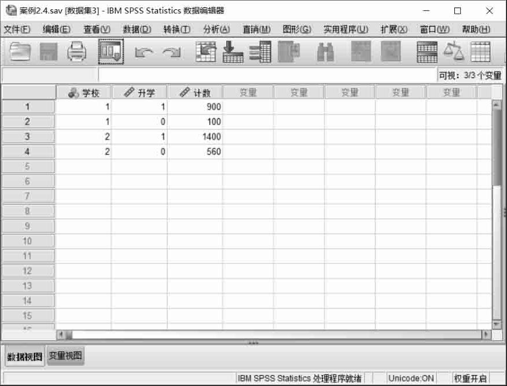Viewport: 507px width, 386px height.
Task: Open the 文件(F) menu
Action: pyautogui.click(x=17, y=30)
